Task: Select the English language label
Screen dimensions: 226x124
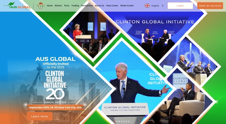Action: coord(155,6)
